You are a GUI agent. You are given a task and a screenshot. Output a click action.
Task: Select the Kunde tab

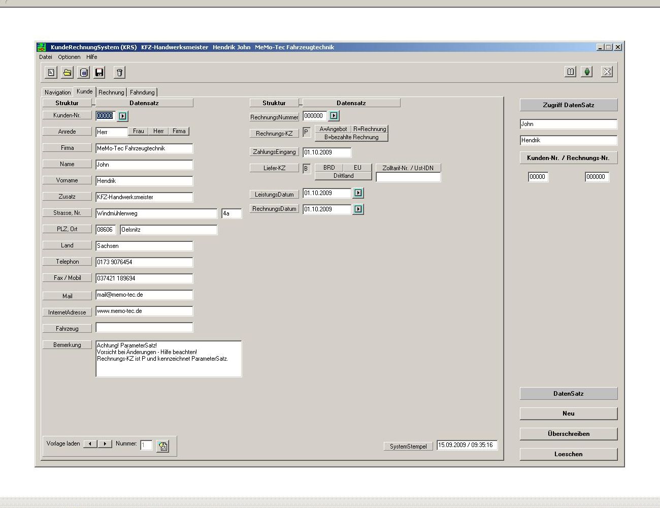(85, 91)
